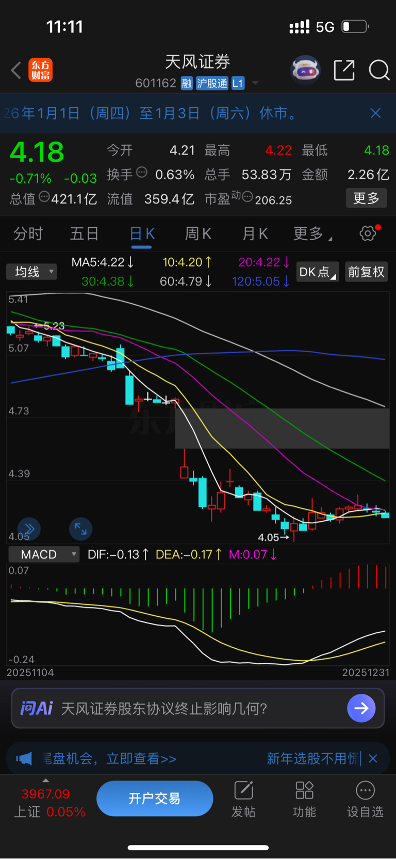
Task: Tap the megaphone announcement icon
Action: coord(24,758)
